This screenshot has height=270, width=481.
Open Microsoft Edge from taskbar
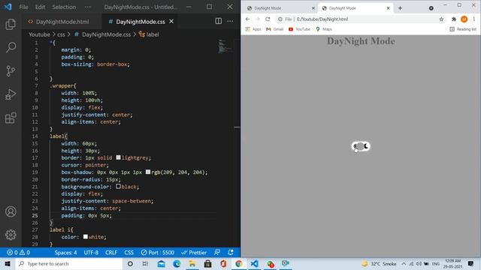(177, 263)
